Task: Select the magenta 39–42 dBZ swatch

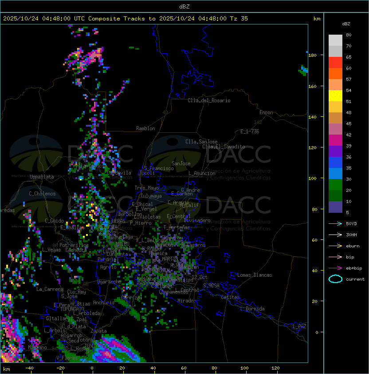Action: click(335, 140)
